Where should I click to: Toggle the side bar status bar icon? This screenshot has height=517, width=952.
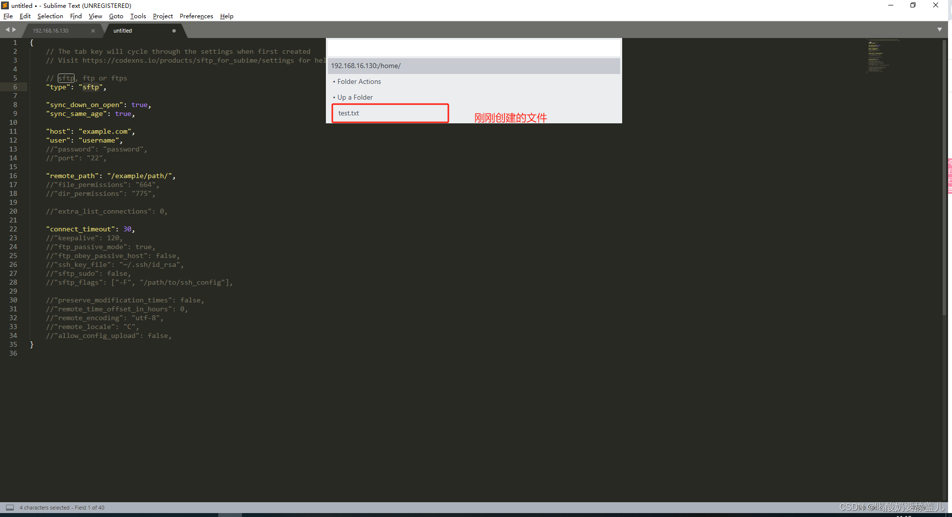9,507
